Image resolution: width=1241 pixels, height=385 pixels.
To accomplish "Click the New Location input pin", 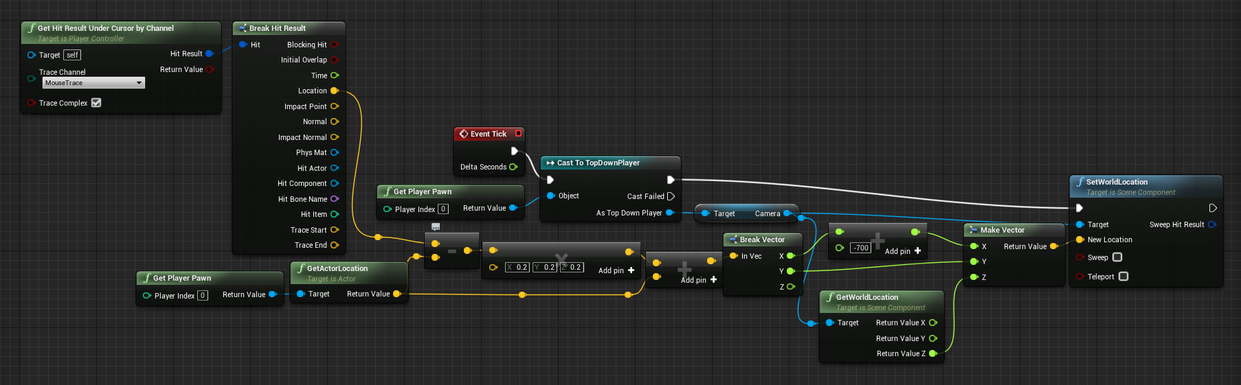I will coord(1080,240).
